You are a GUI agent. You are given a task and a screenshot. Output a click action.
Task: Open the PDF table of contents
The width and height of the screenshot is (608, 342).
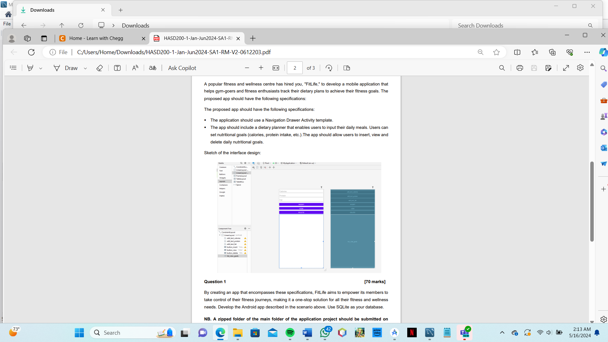coord(13,68)
